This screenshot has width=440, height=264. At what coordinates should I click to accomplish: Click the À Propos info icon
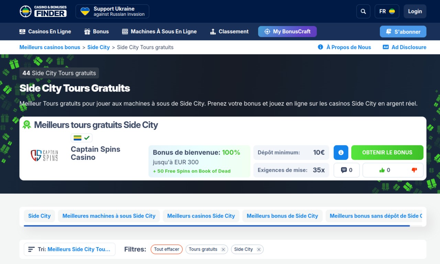(x=320, y=47)
